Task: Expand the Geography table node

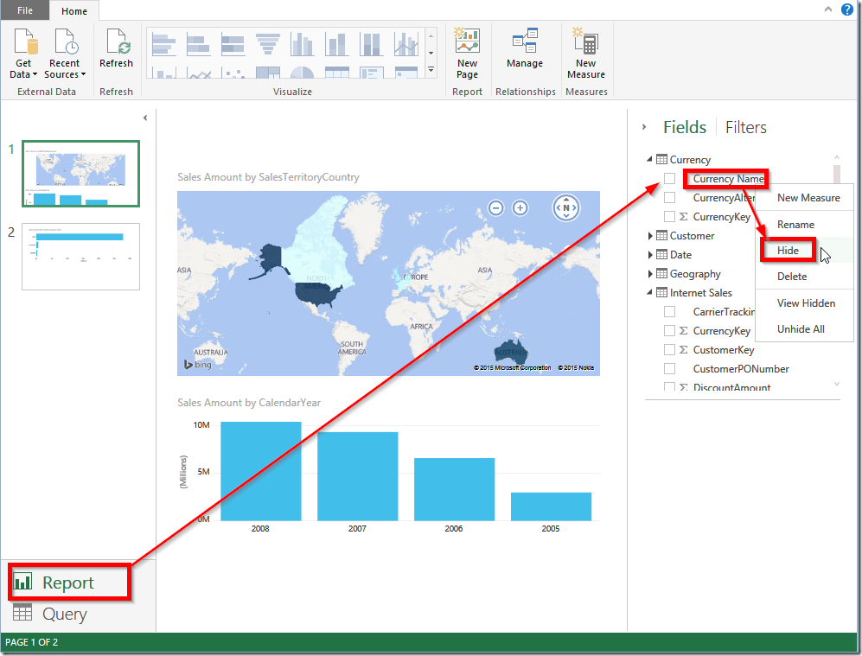Action: point(650,274)
